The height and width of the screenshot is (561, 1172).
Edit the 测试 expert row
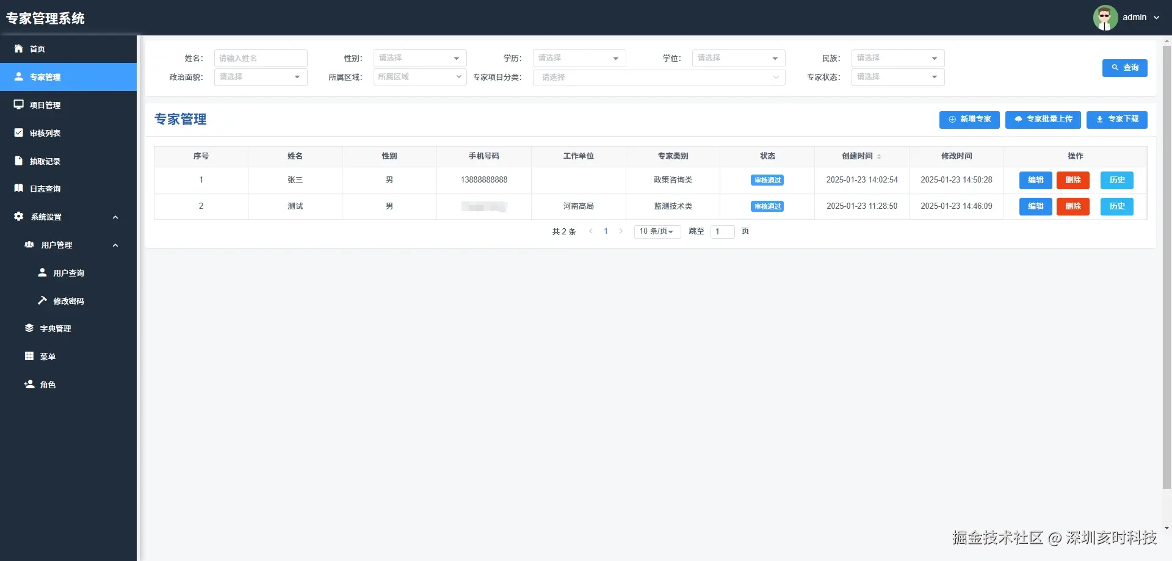tap(1036, 206)
